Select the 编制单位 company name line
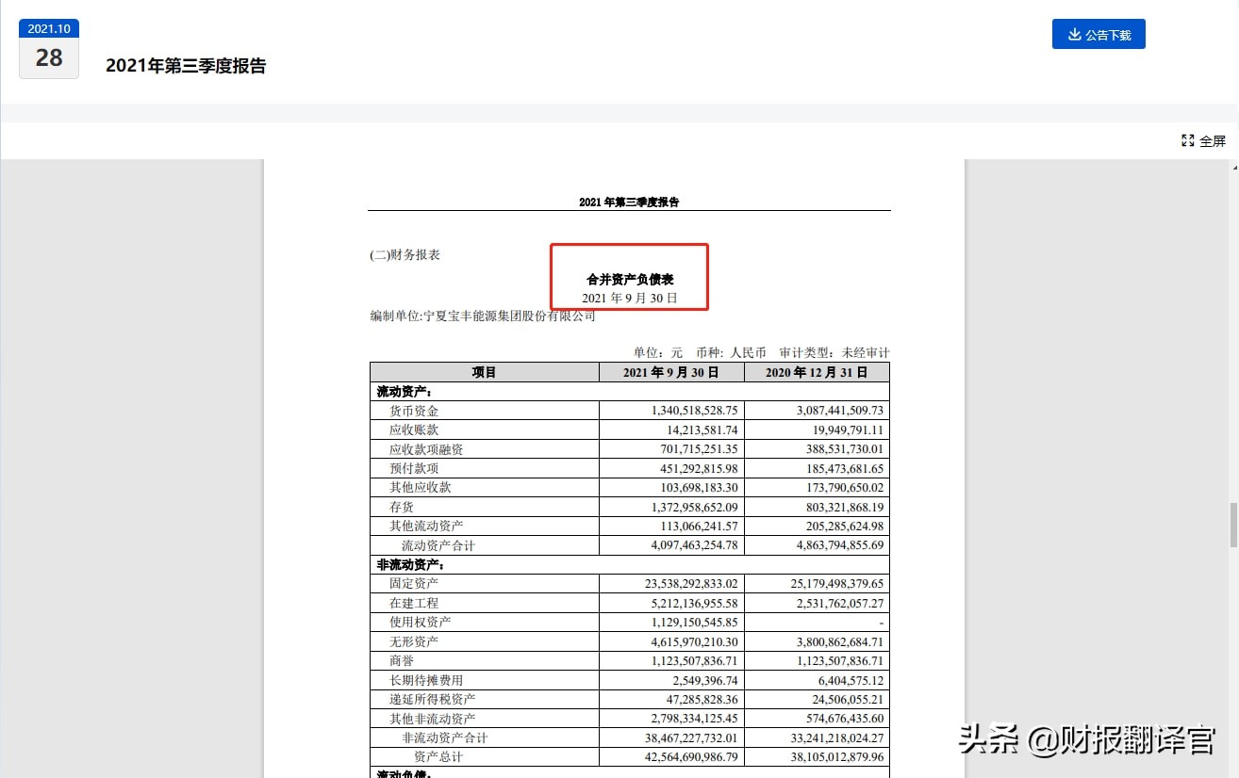This screenshot has width=1239, height=778. (483, 316)
